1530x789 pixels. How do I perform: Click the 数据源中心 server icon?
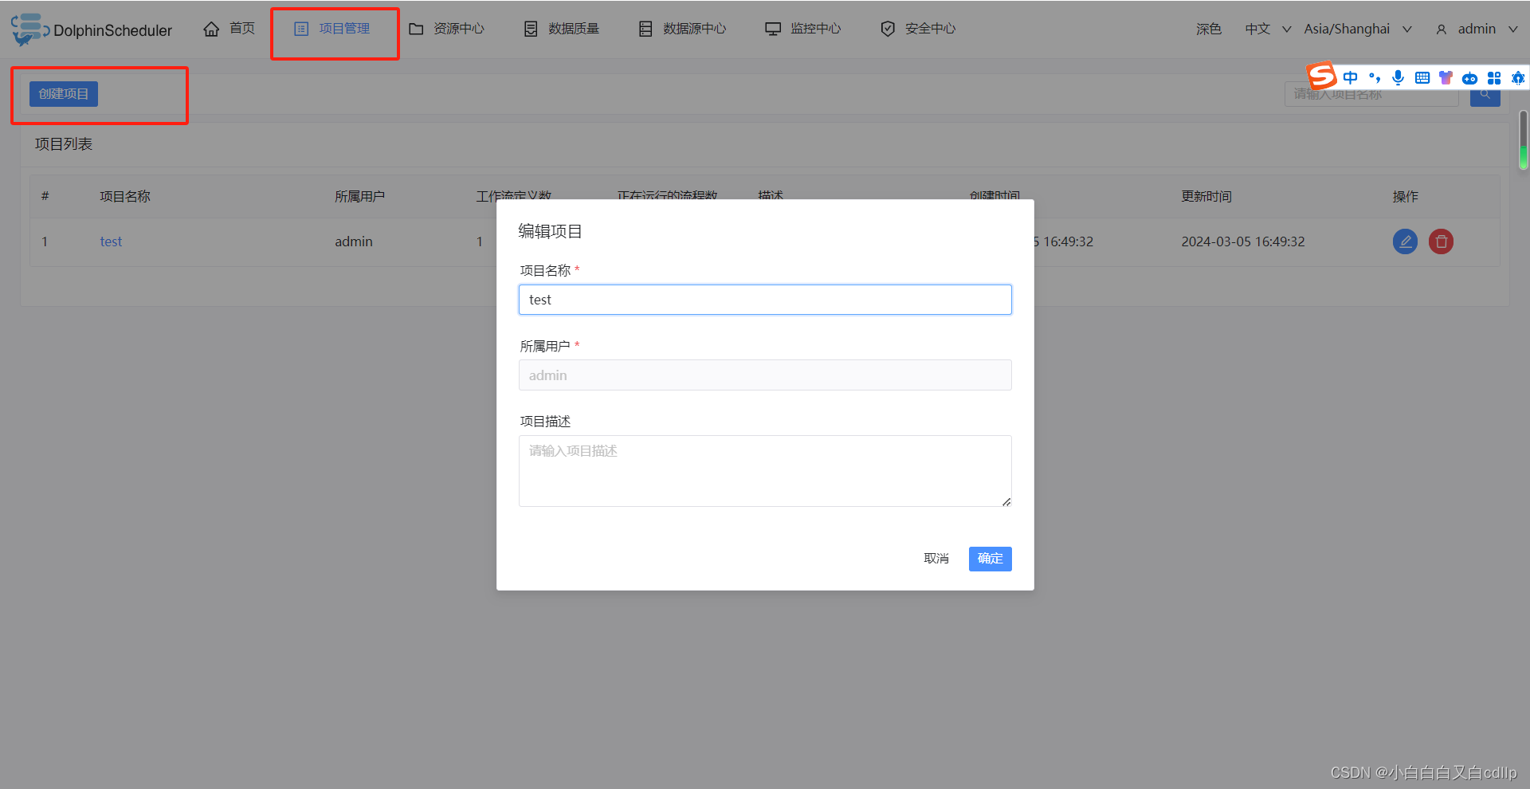pyautogui.click(x=645, y=29)
